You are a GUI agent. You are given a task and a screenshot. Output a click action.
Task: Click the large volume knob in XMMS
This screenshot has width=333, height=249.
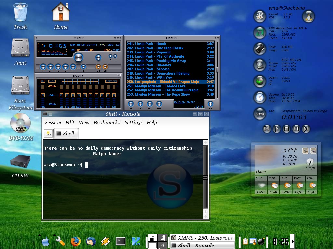point(78,57)
